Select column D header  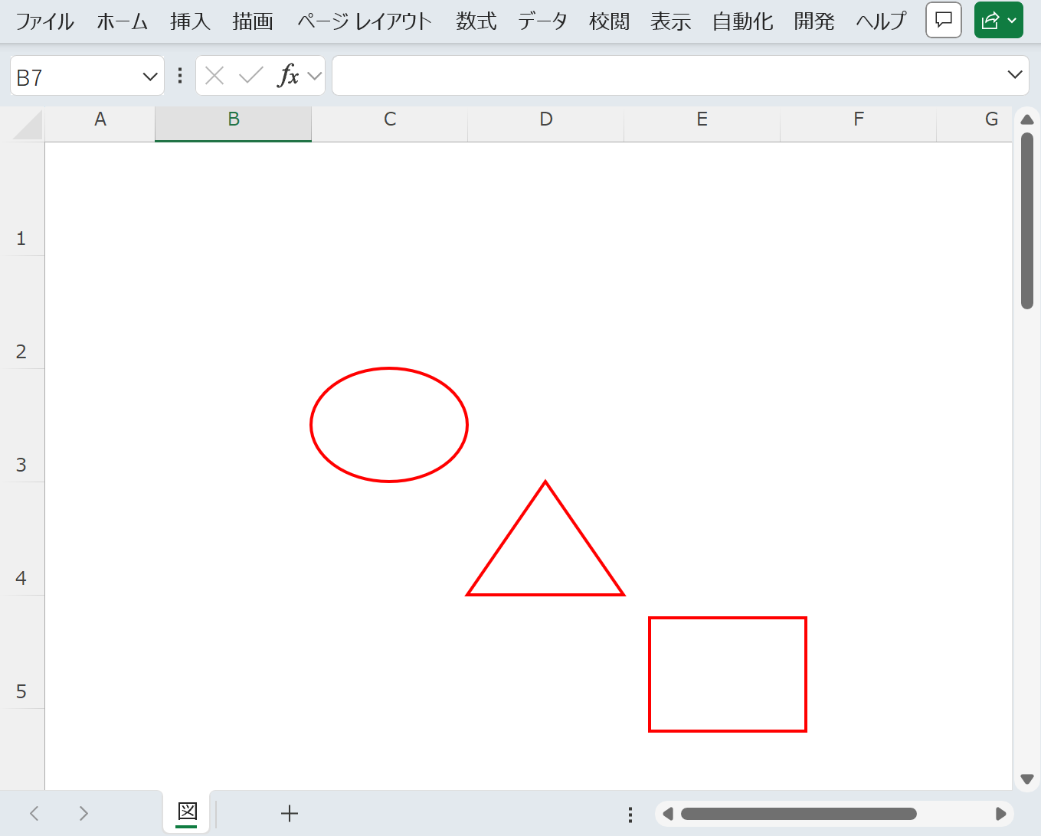tap(545, 119)
